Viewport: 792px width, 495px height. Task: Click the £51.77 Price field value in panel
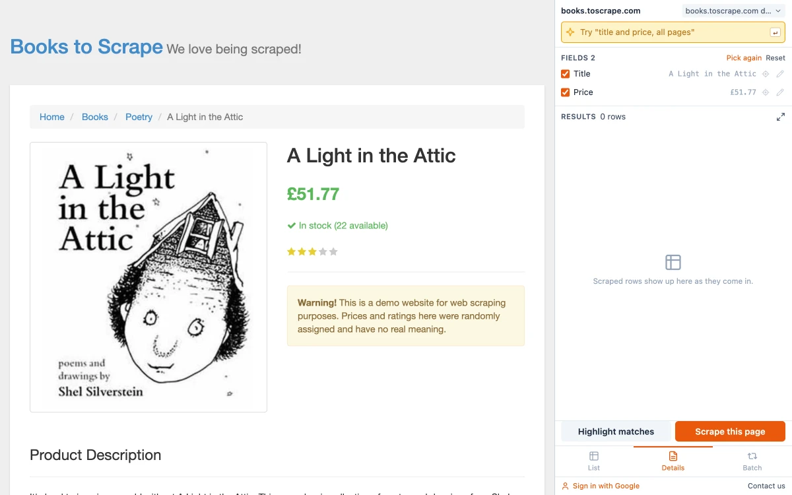743,92
